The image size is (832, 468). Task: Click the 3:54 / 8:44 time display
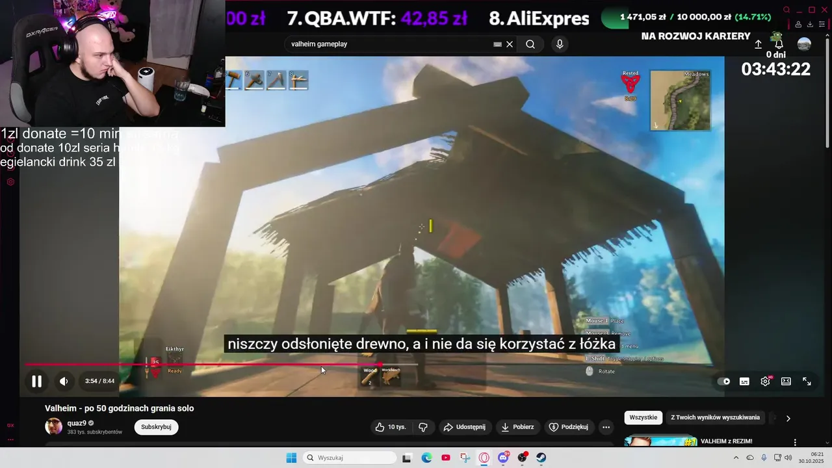pyautogui.click(x=99, y=382)
